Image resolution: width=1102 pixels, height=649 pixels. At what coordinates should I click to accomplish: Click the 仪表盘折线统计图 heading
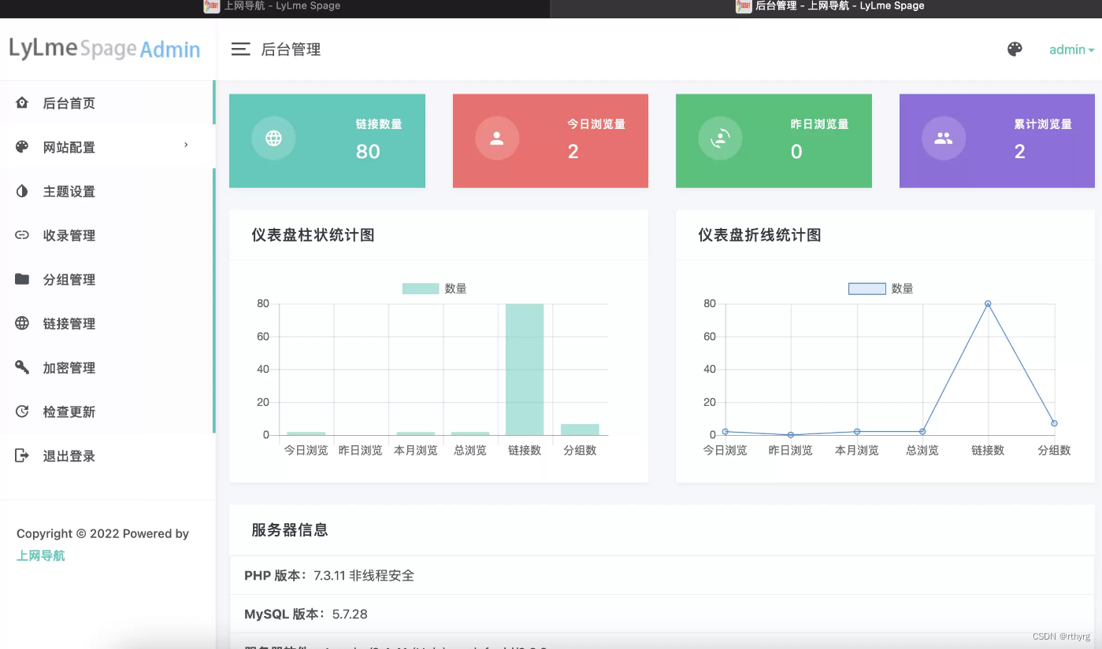coord(759,235)
